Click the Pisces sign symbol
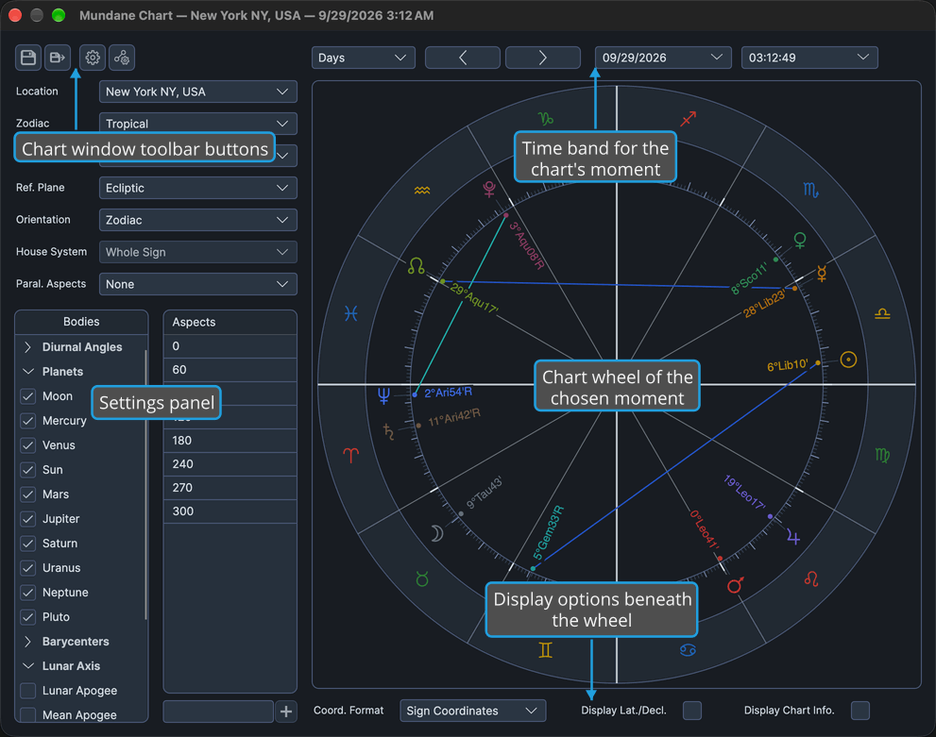 point(351,313)
